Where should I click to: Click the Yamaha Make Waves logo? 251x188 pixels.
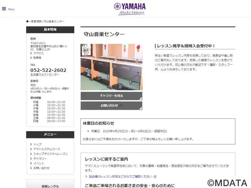[x=130, y=9]
